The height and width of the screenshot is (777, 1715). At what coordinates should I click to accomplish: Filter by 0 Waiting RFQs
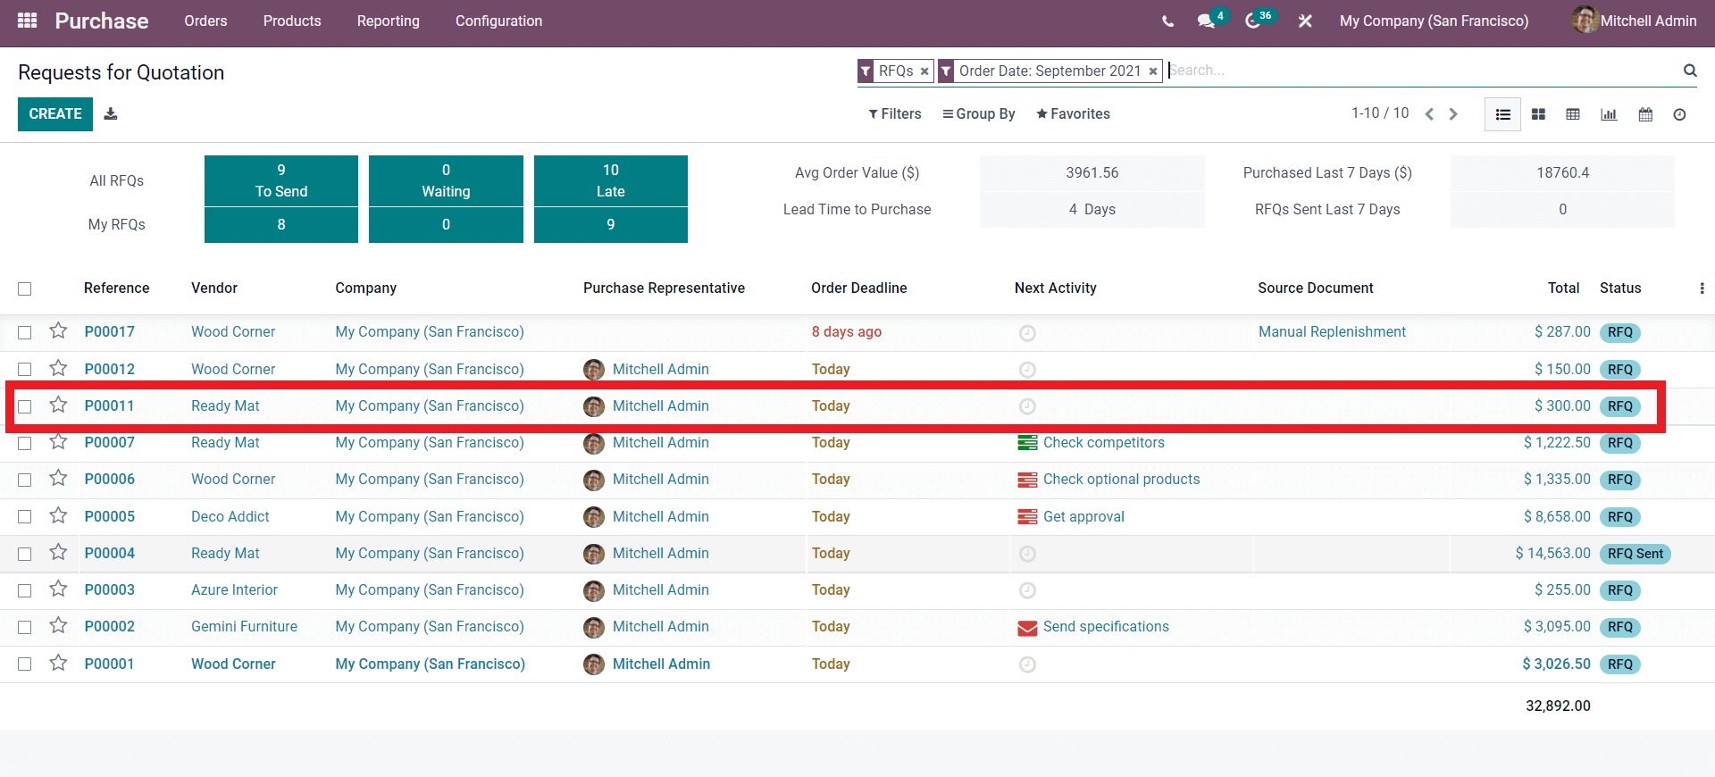pyautogui.click(x=446, y=180)
